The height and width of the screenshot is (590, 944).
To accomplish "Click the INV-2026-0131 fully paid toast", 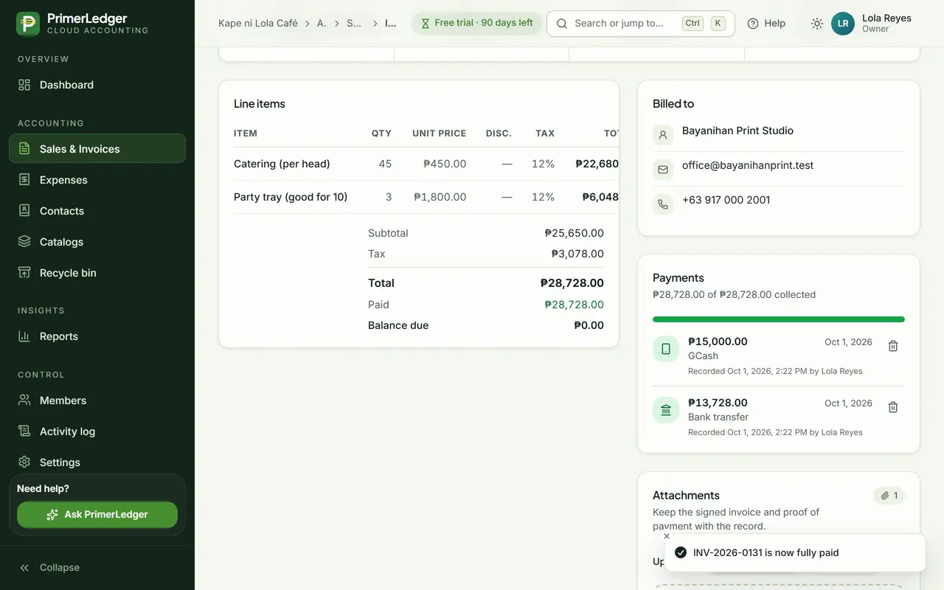I will [x=795, y=552].
